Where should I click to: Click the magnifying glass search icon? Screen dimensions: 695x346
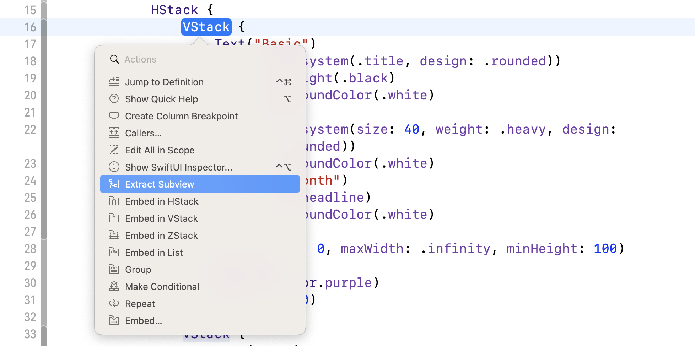[114, 59]
